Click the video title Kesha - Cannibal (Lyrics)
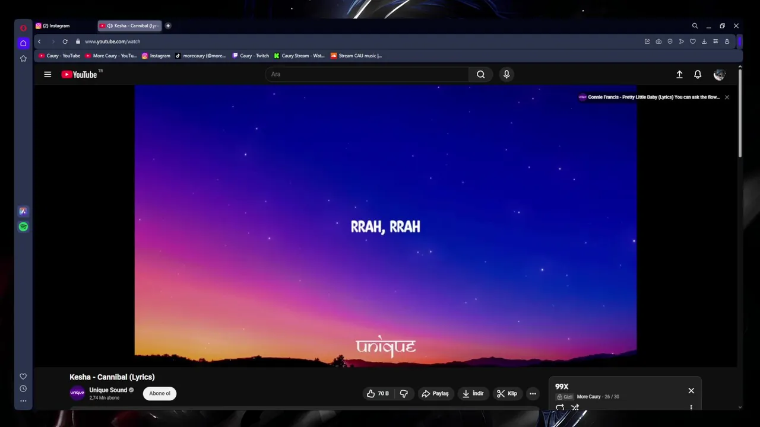The height and width of the screenshot is (427, 760). click(x=112, y=377)
